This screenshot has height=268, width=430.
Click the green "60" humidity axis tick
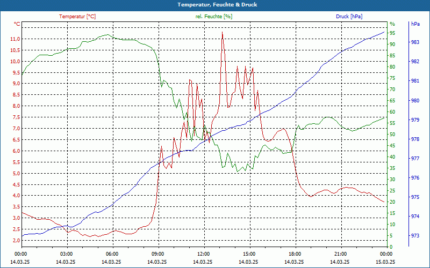pos(392,112)
